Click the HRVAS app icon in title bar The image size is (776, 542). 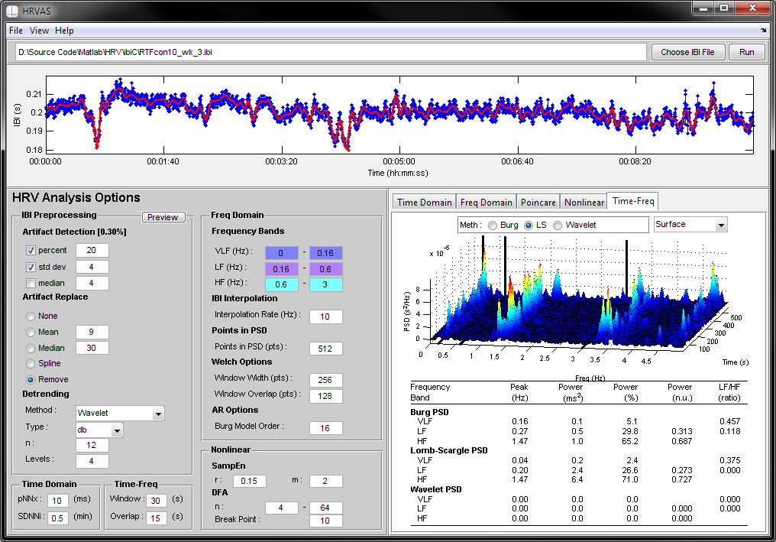coord(12,10)
